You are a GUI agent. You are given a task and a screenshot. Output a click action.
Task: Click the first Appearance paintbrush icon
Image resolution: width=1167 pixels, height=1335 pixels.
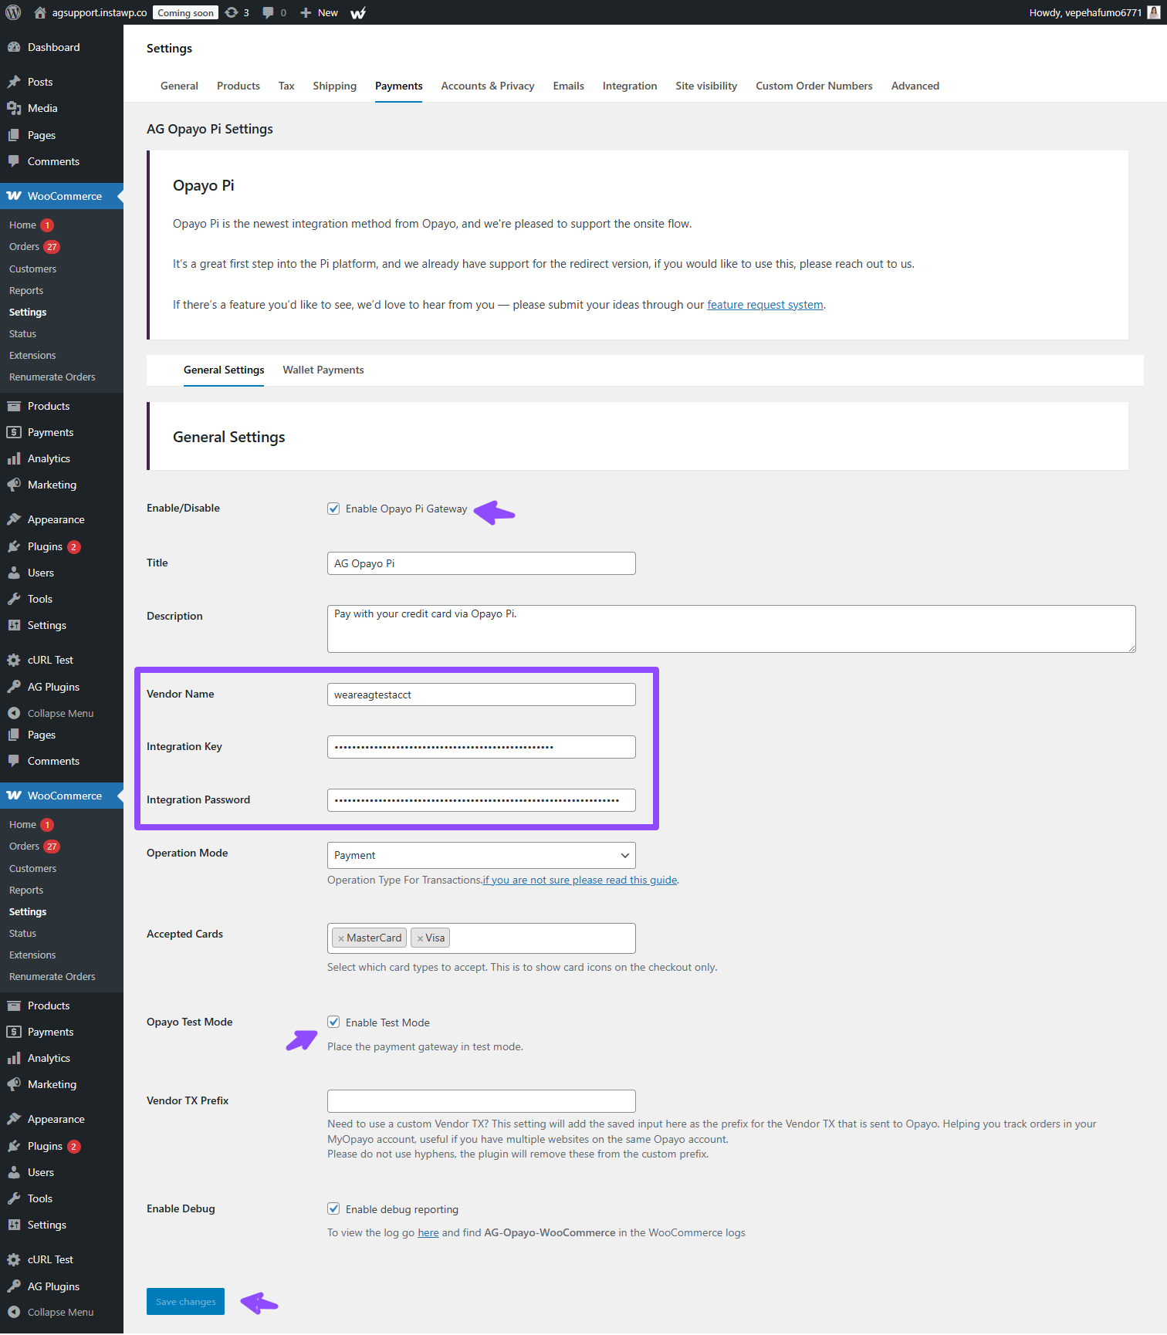[x=14, y=519]
